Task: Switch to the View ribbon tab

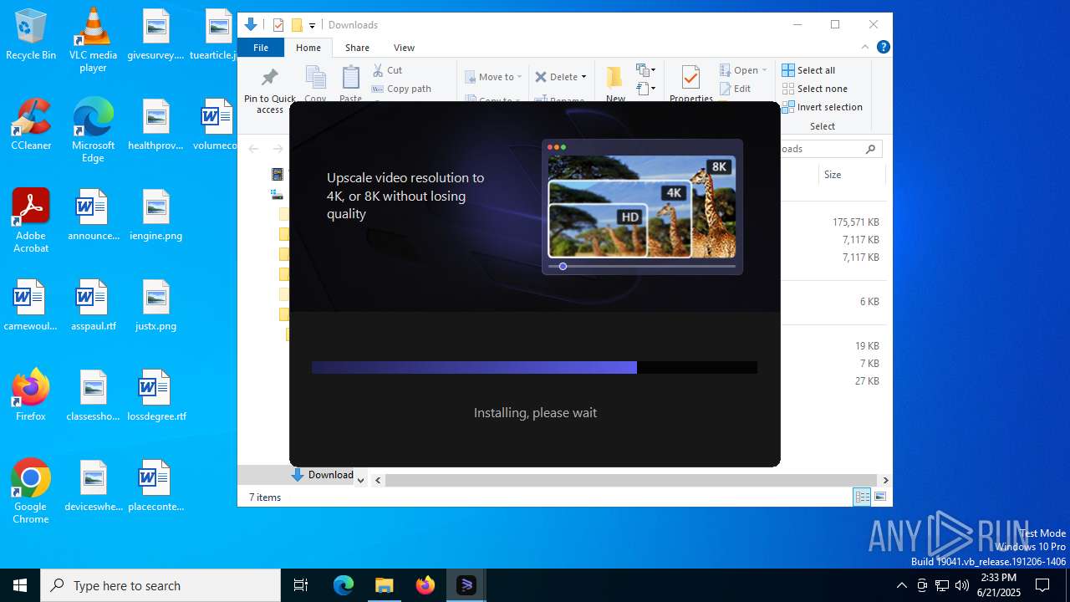Action: pyautogui.click(x=404, y=48)
